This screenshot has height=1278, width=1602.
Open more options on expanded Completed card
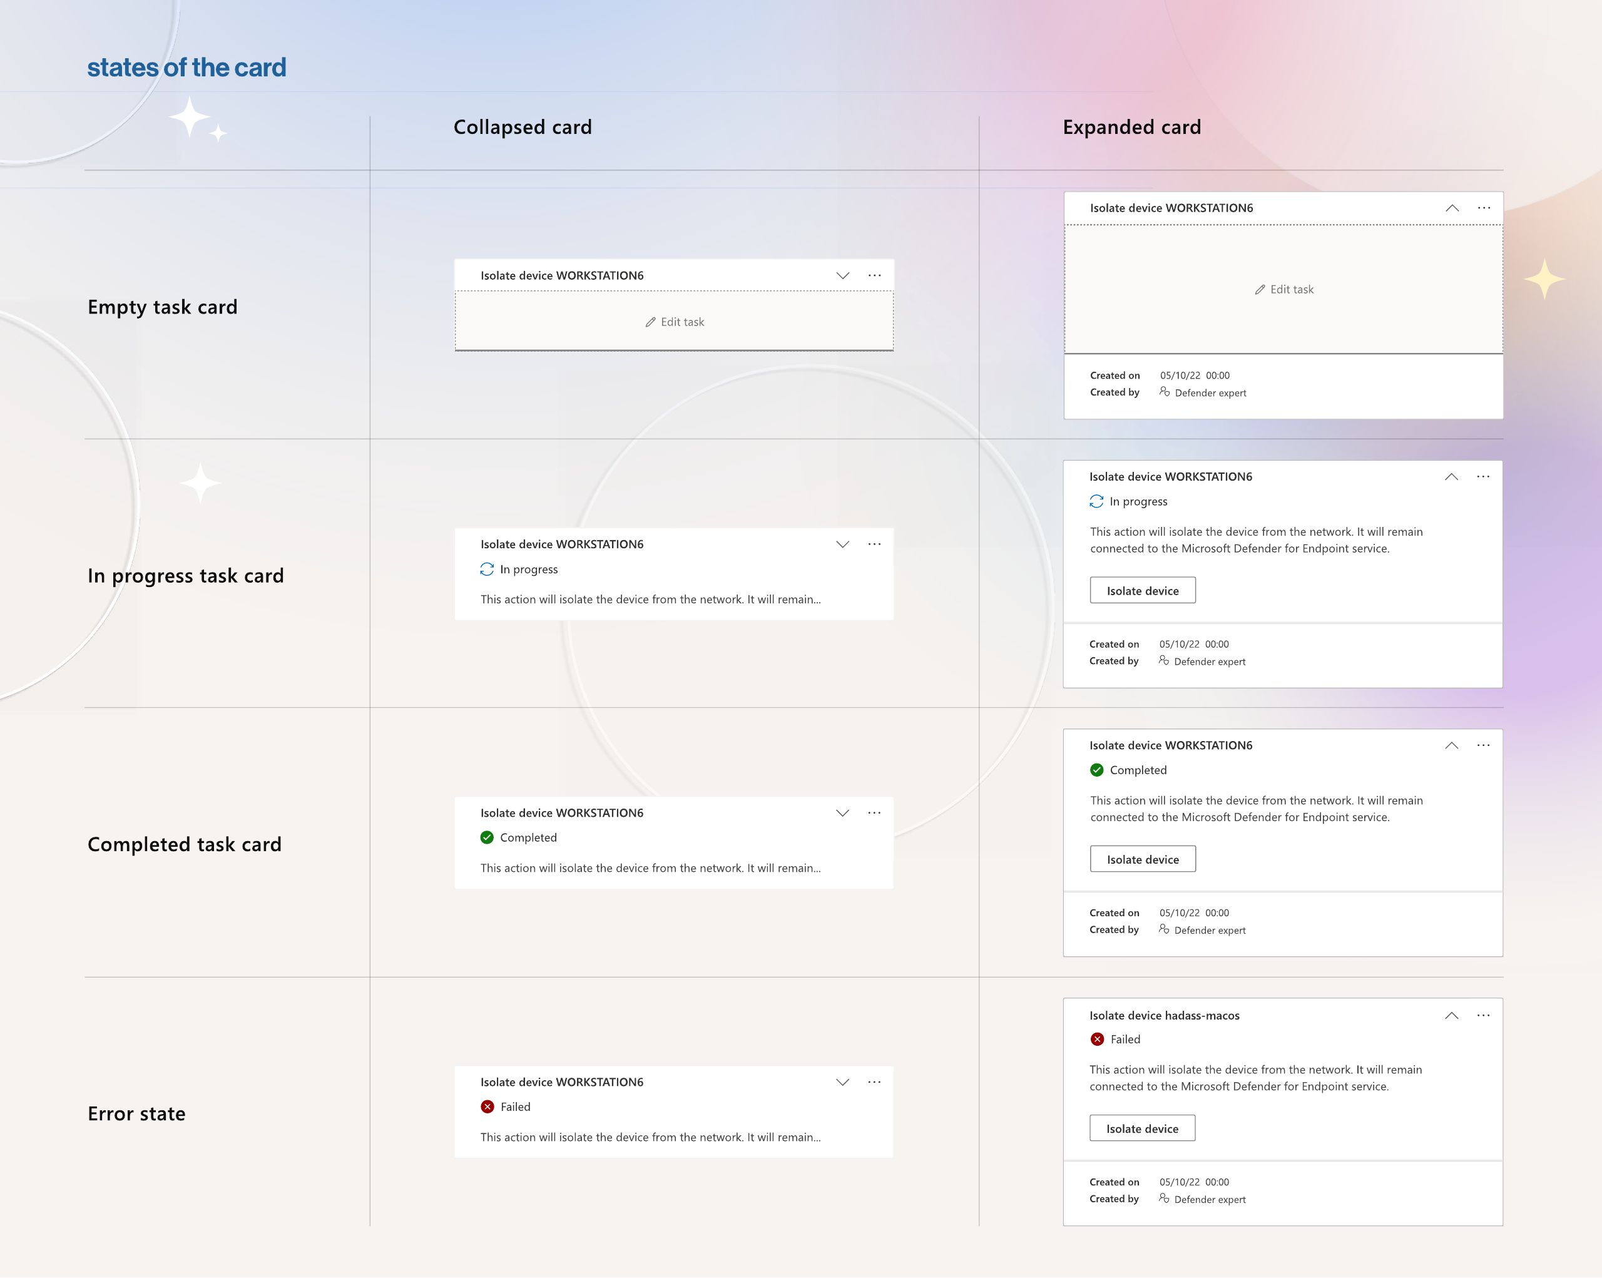1483,745
